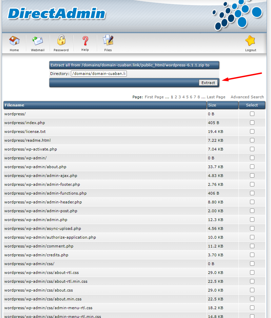The width and height of the screenshot is (271, 318).
Task: Select checkbox for wp-admin/comment.php
Action: pos(252,246)
